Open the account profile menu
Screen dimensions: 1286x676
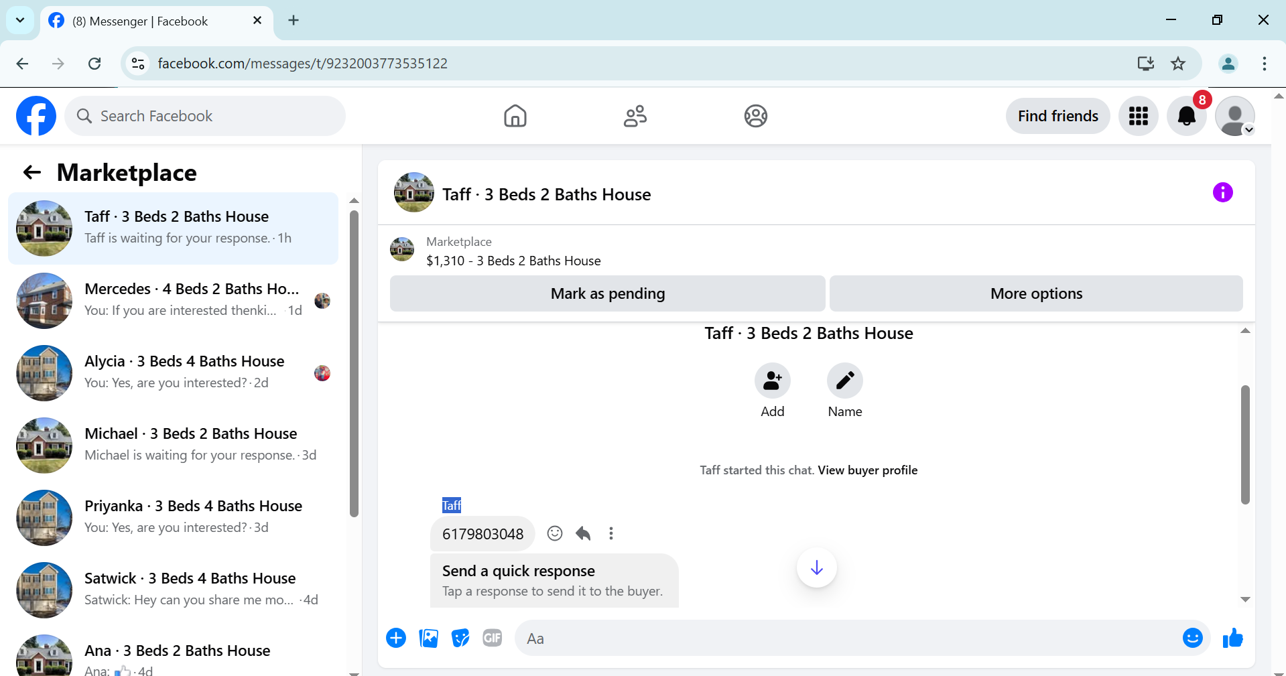(1234, 116)
